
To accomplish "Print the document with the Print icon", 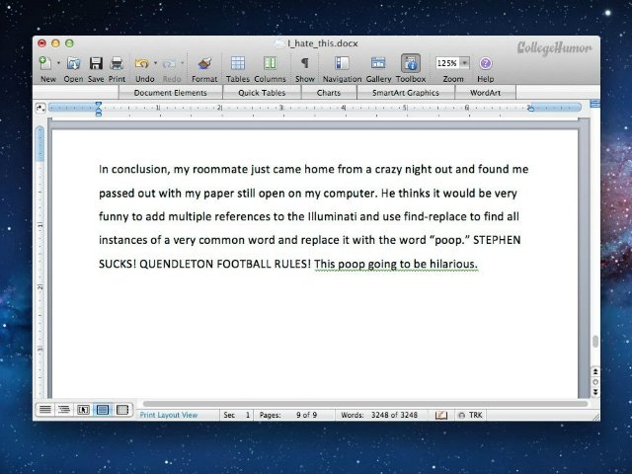I will pos(117,63).
